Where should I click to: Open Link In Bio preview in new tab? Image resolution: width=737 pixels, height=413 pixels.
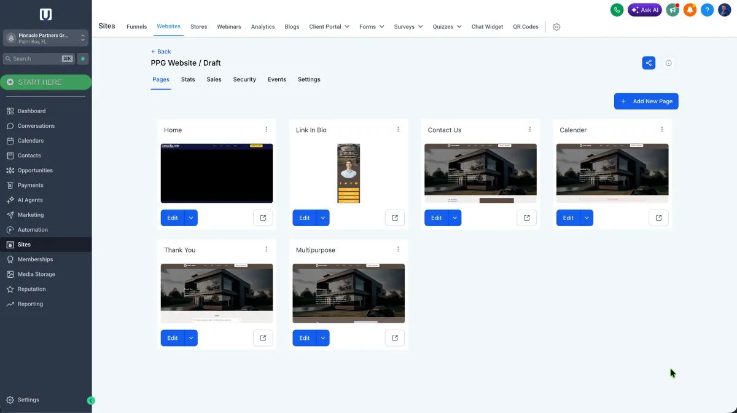click(x=395, y=218)
